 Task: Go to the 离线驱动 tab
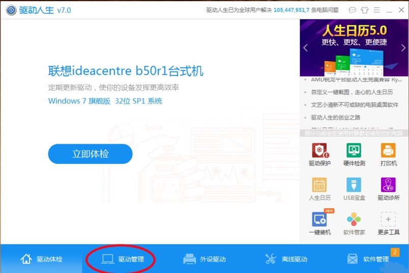(286, 259)
